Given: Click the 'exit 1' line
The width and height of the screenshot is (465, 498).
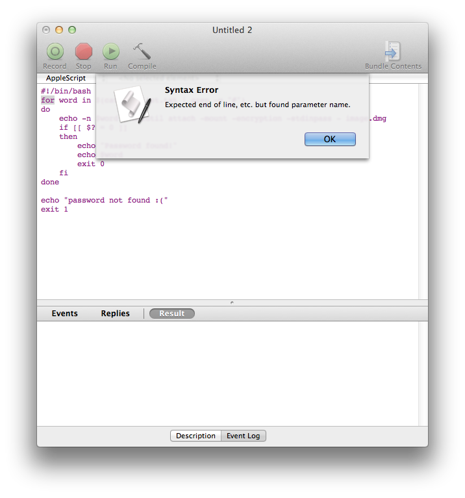Looking at the screenshot, I should click(55, 210).
